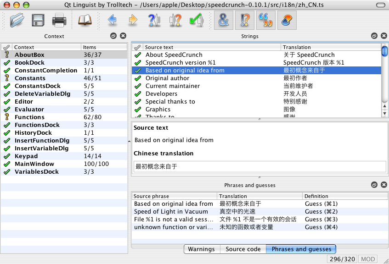Switch to the Source code tab
Screen dimensions: 389x264
(x=243, y=249)
